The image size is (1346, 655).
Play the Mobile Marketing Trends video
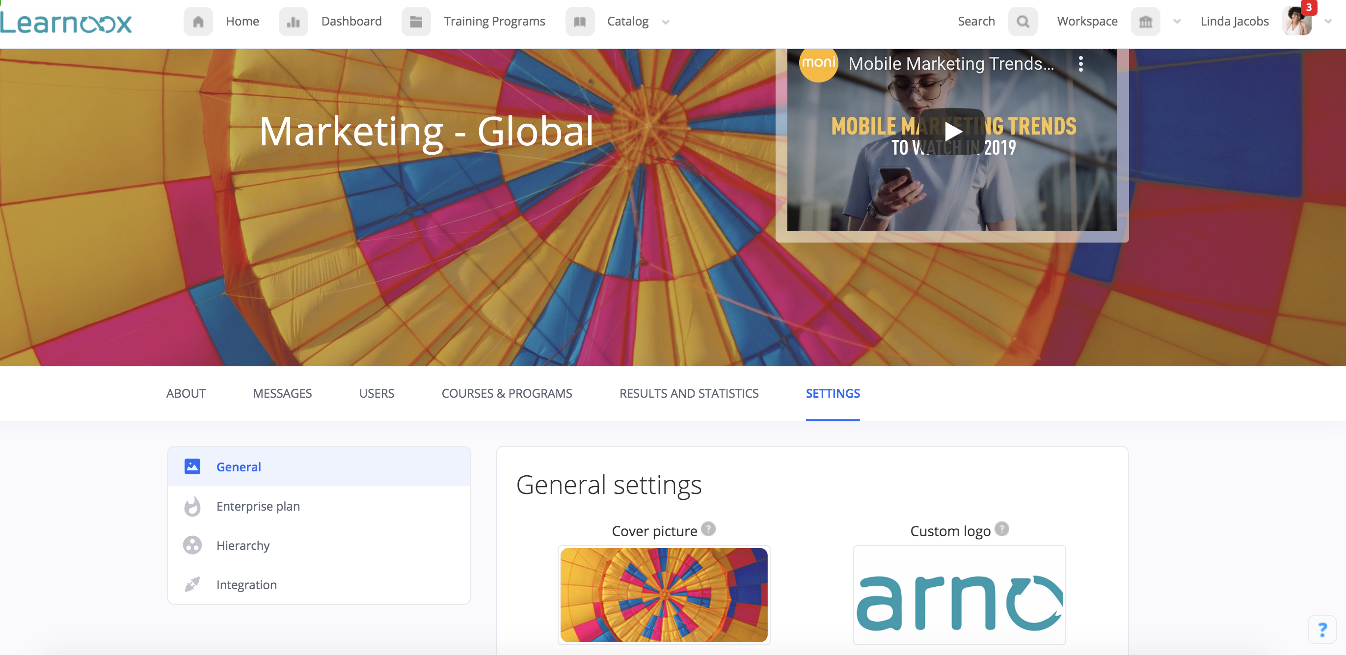pyautogui.click(x=952, y=132)
